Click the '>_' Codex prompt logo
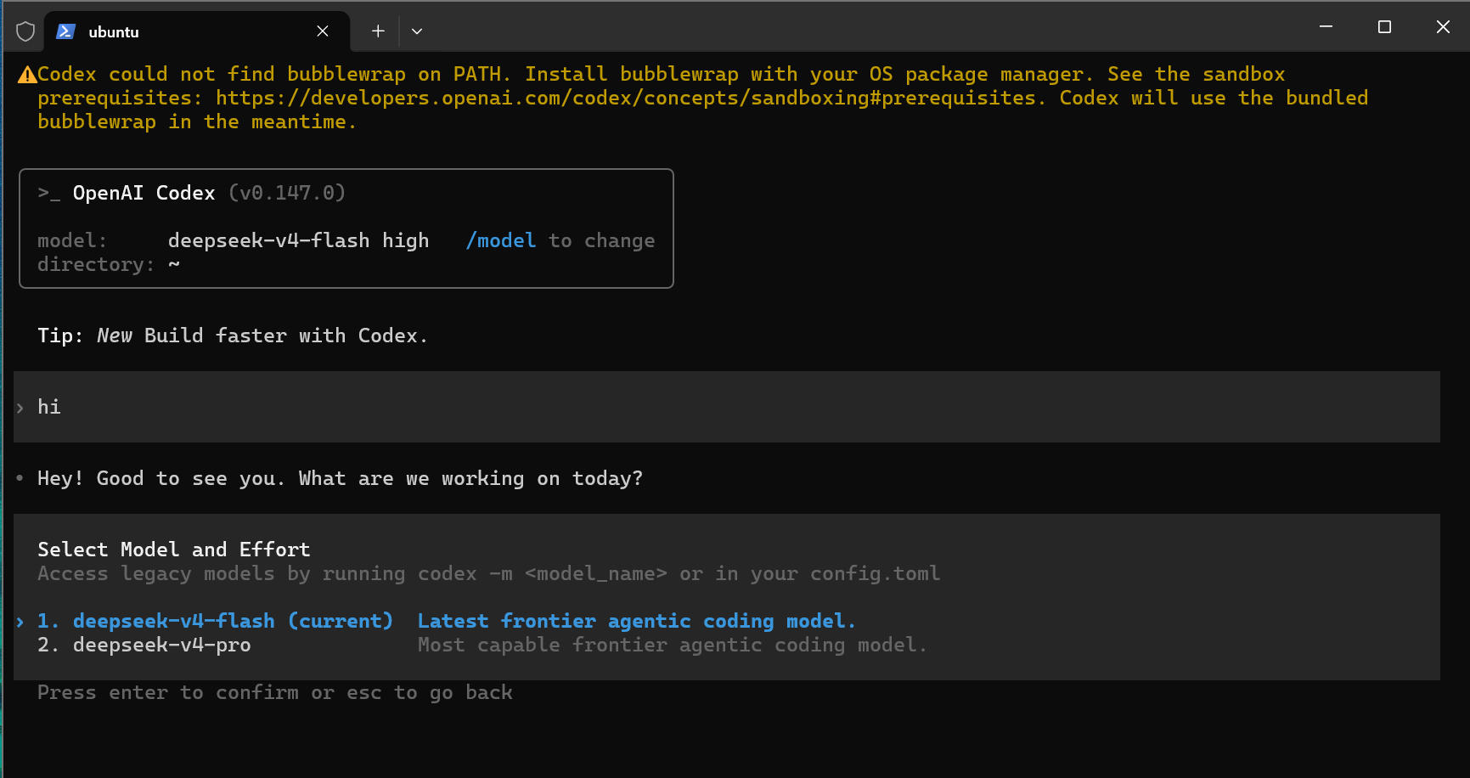The height and width of the screenshot is (778, 1470). [x=49, y=194]
